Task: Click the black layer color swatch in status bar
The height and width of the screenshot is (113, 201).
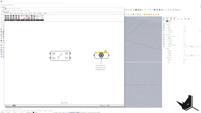Action: click(33, 112)
